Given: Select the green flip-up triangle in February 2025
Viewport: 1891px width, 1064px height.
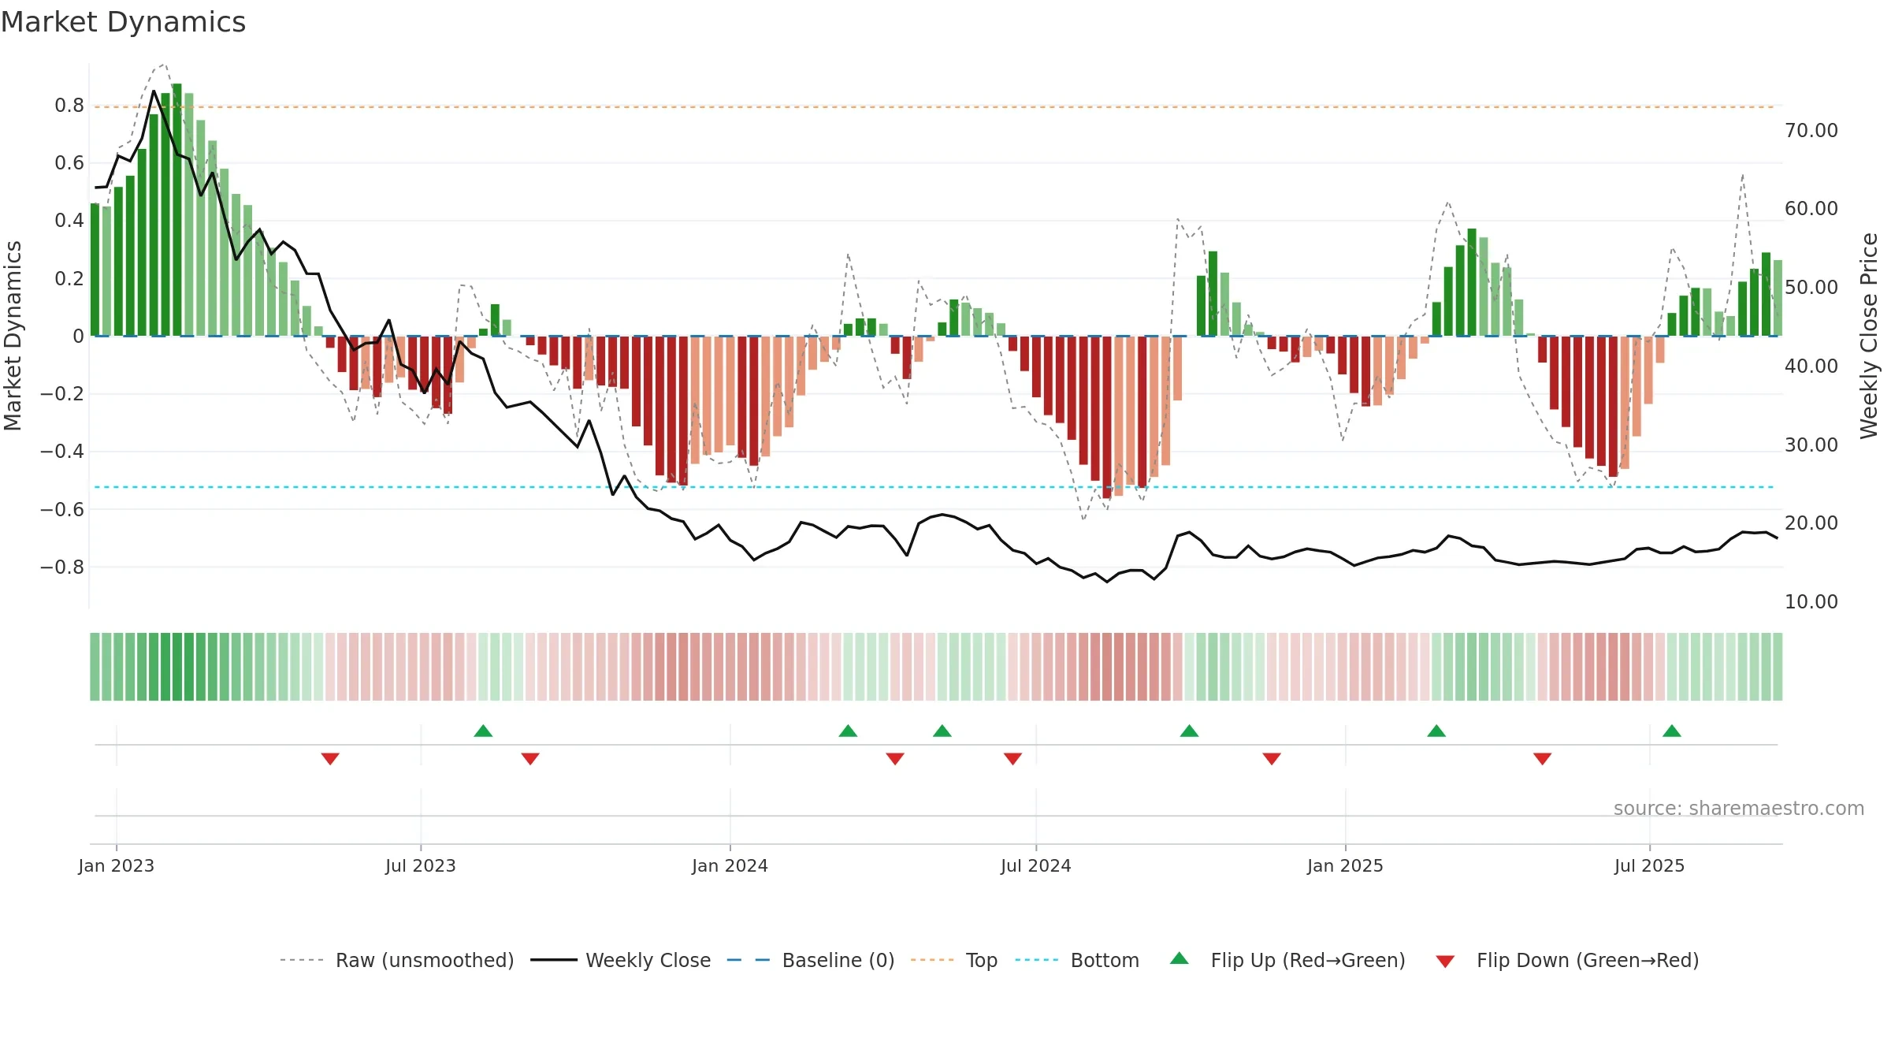Looking at the screenshot, I should click(x=1436, y=731).
